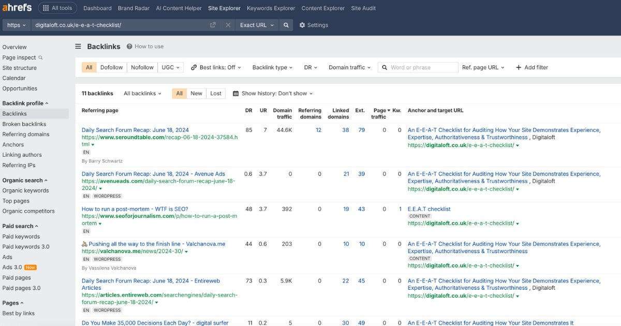The height and width of the screenshot is (326, 621).
Task: Sort by the DR column header
Action: coord(248,110)
